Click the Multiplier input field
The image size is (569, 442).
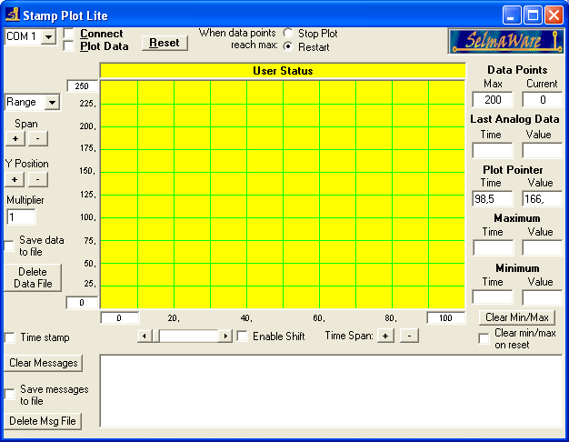pyautogui.click(x=21, y=217)
